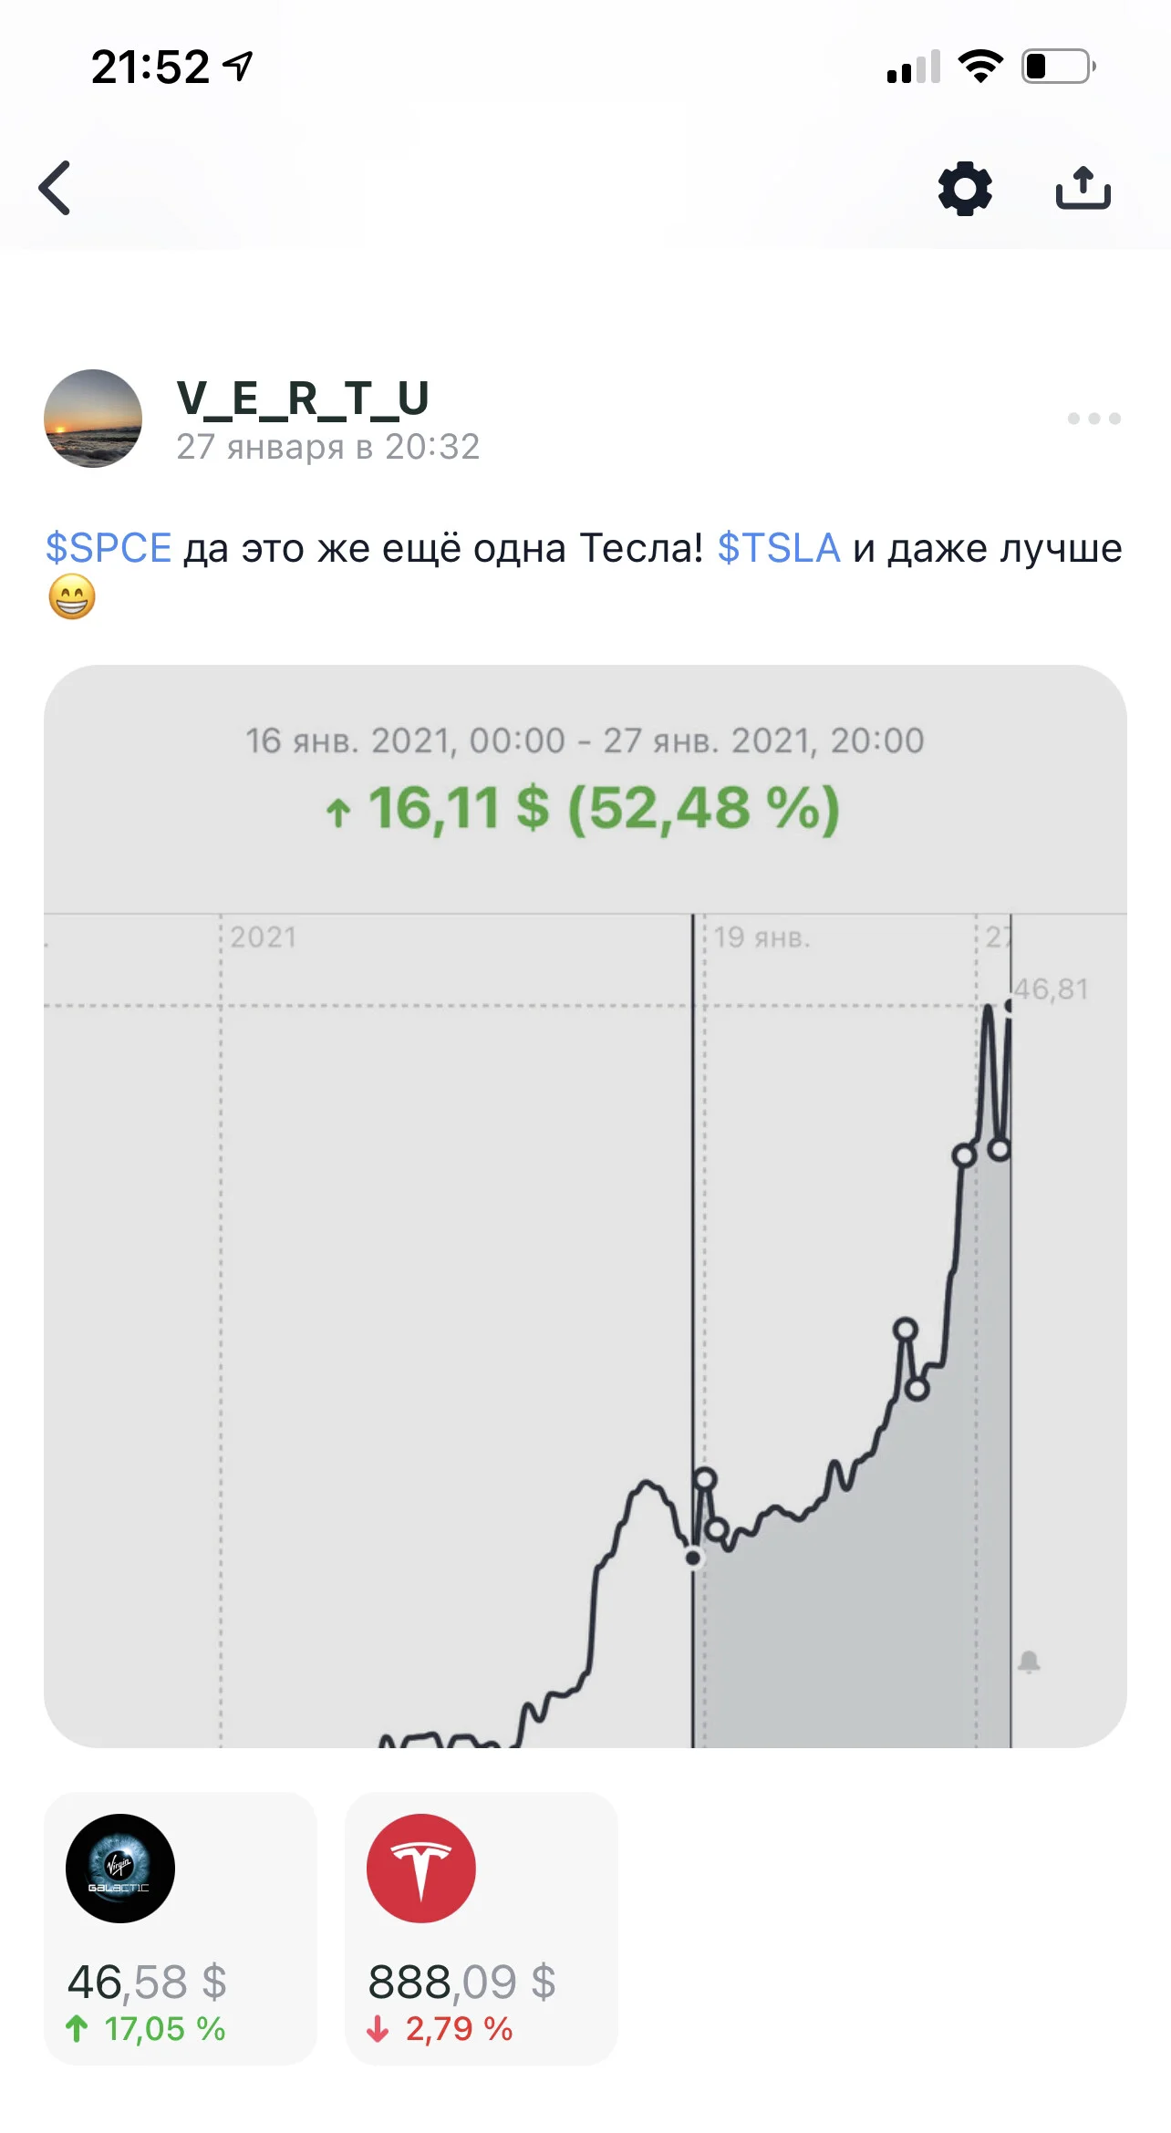Viewport: 1171px width, 2133px height.
Task: Open the V_E_R_T_U username
Action: coord(303,398)
